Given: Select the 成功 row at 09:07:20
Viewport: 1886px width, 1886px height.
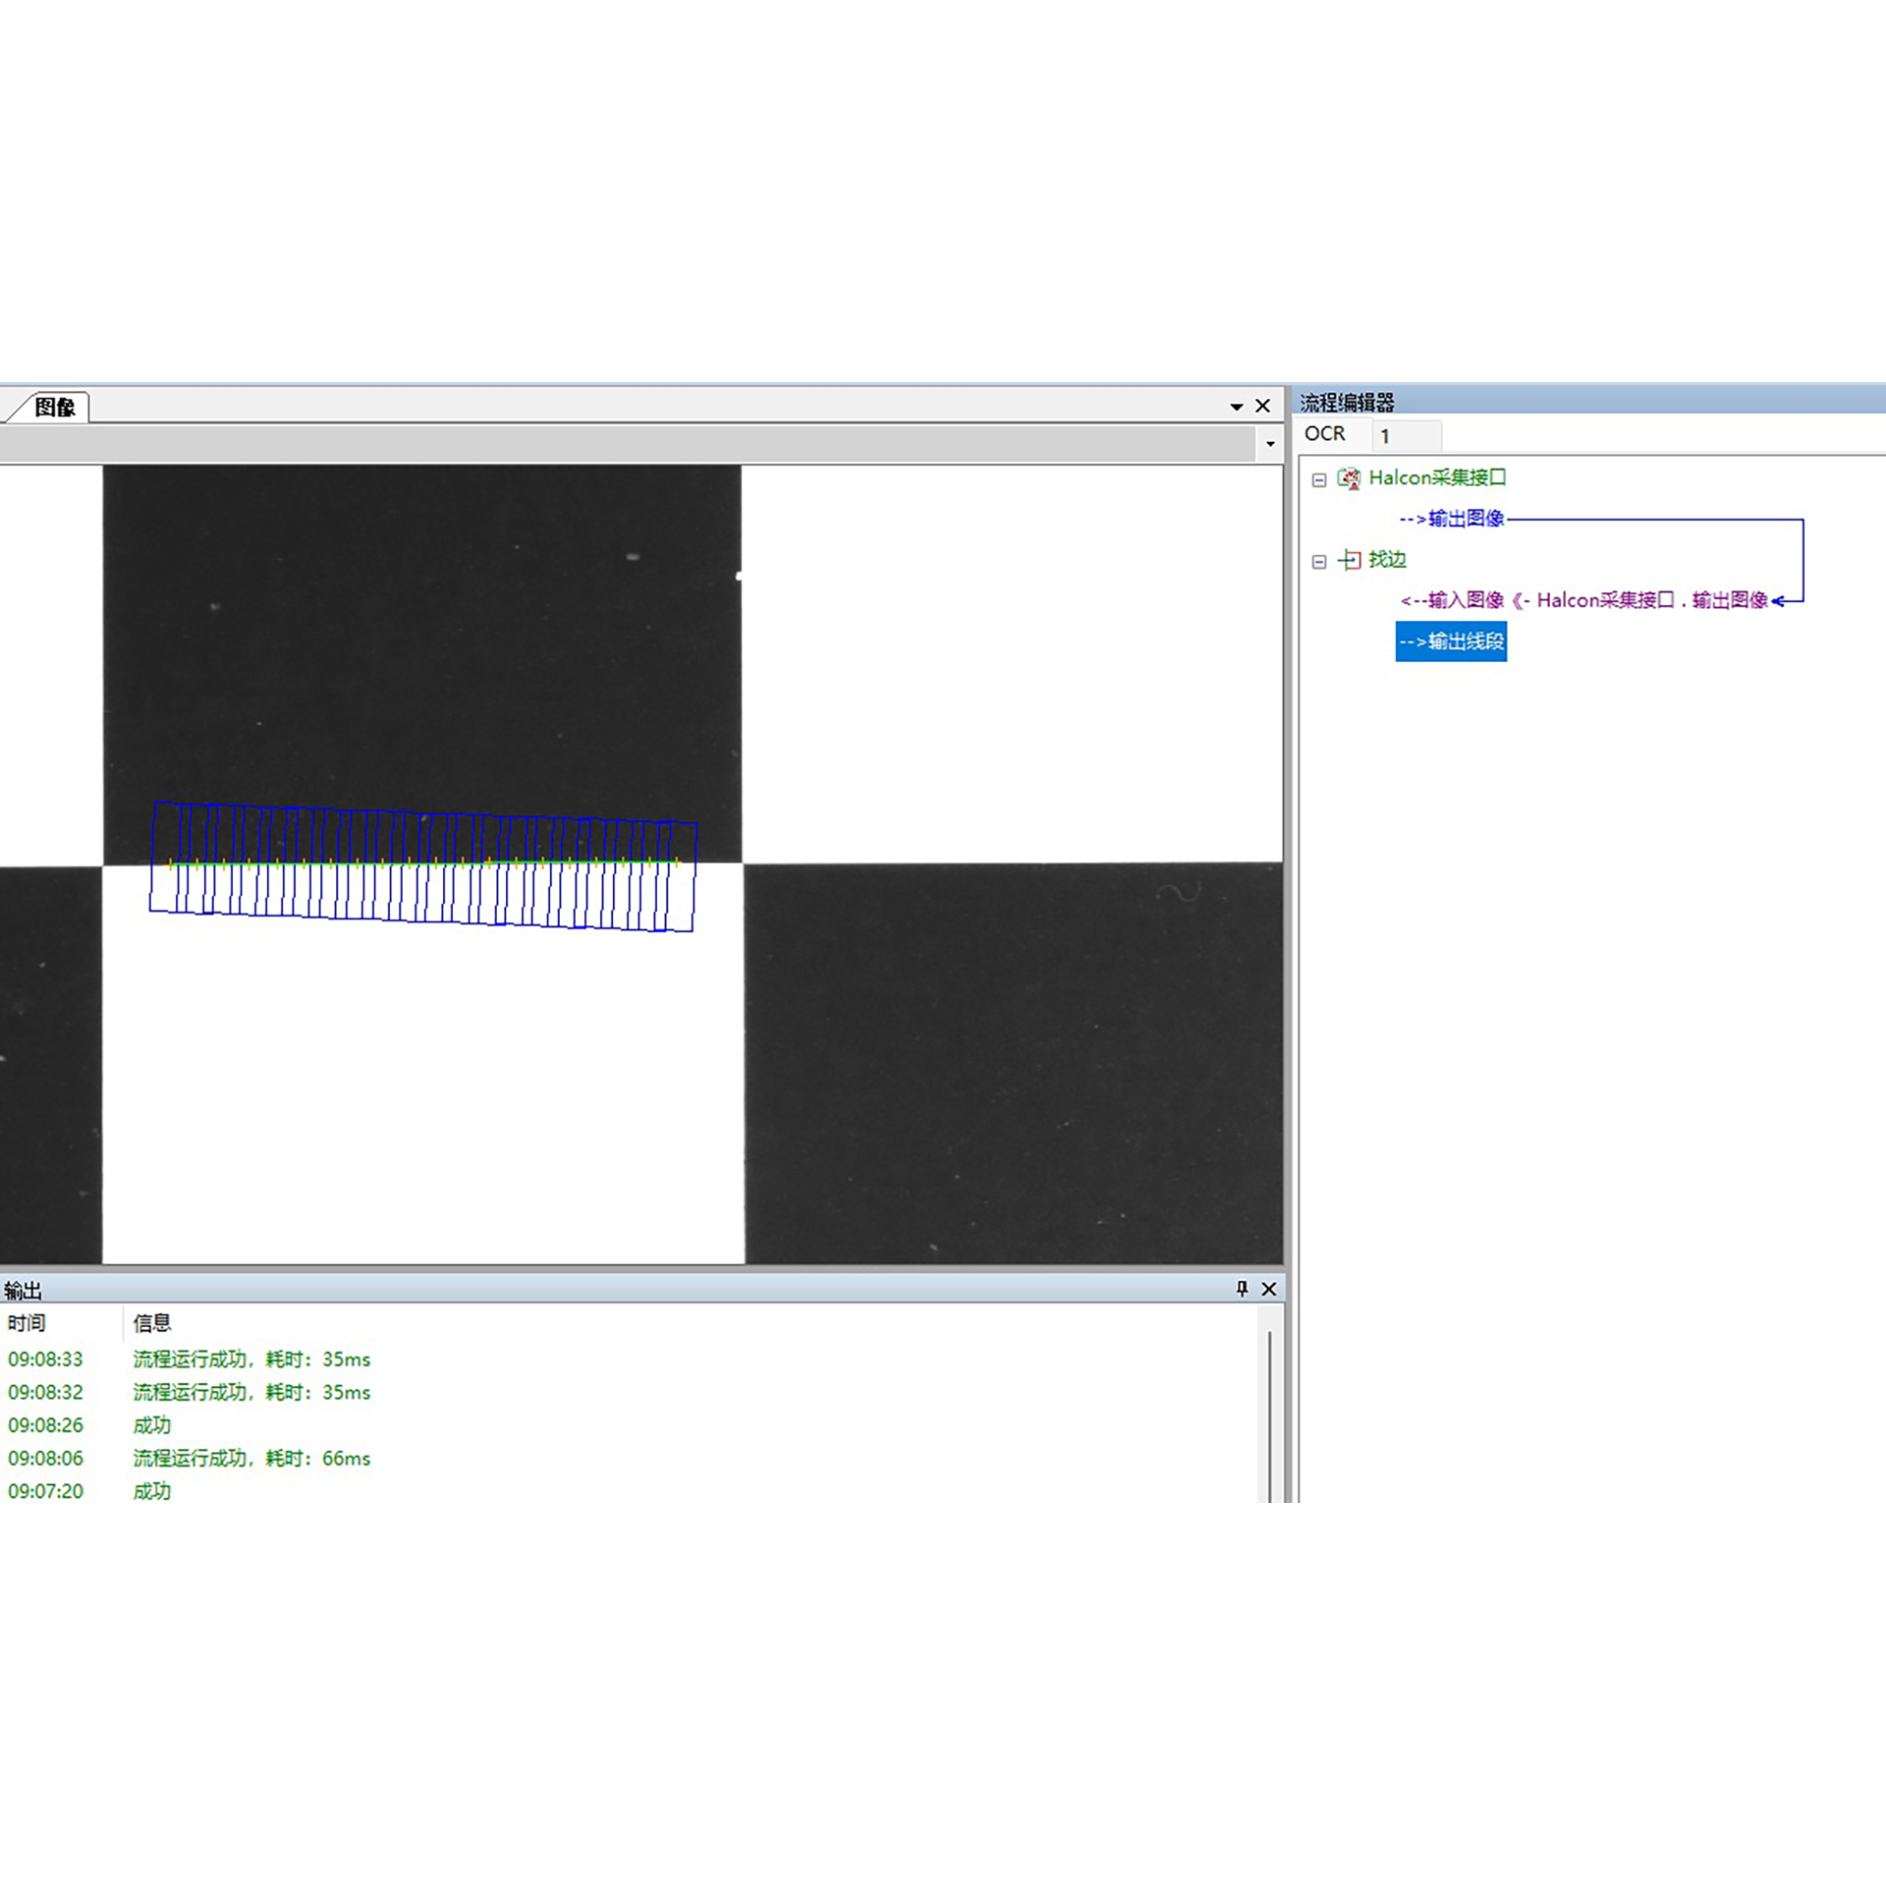Looking at the screenshot, I should coord(629,1491).
